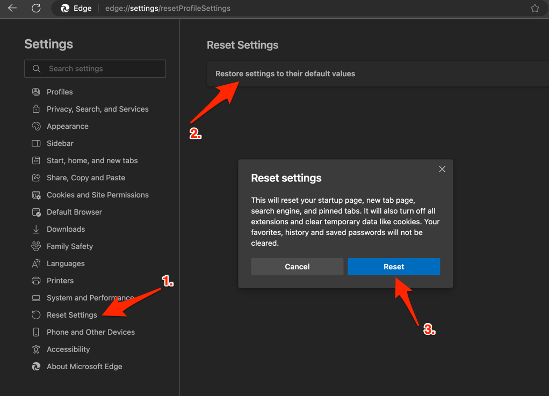Select the Profiles icon
The height and width of the screenshot is (396, 549).
click(x=37, y=92)
